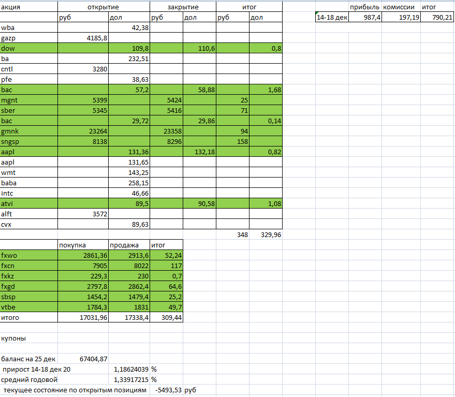Select the gazp open price 4185,8
This screenshot has height=397, width=455.
coord(83,38)
